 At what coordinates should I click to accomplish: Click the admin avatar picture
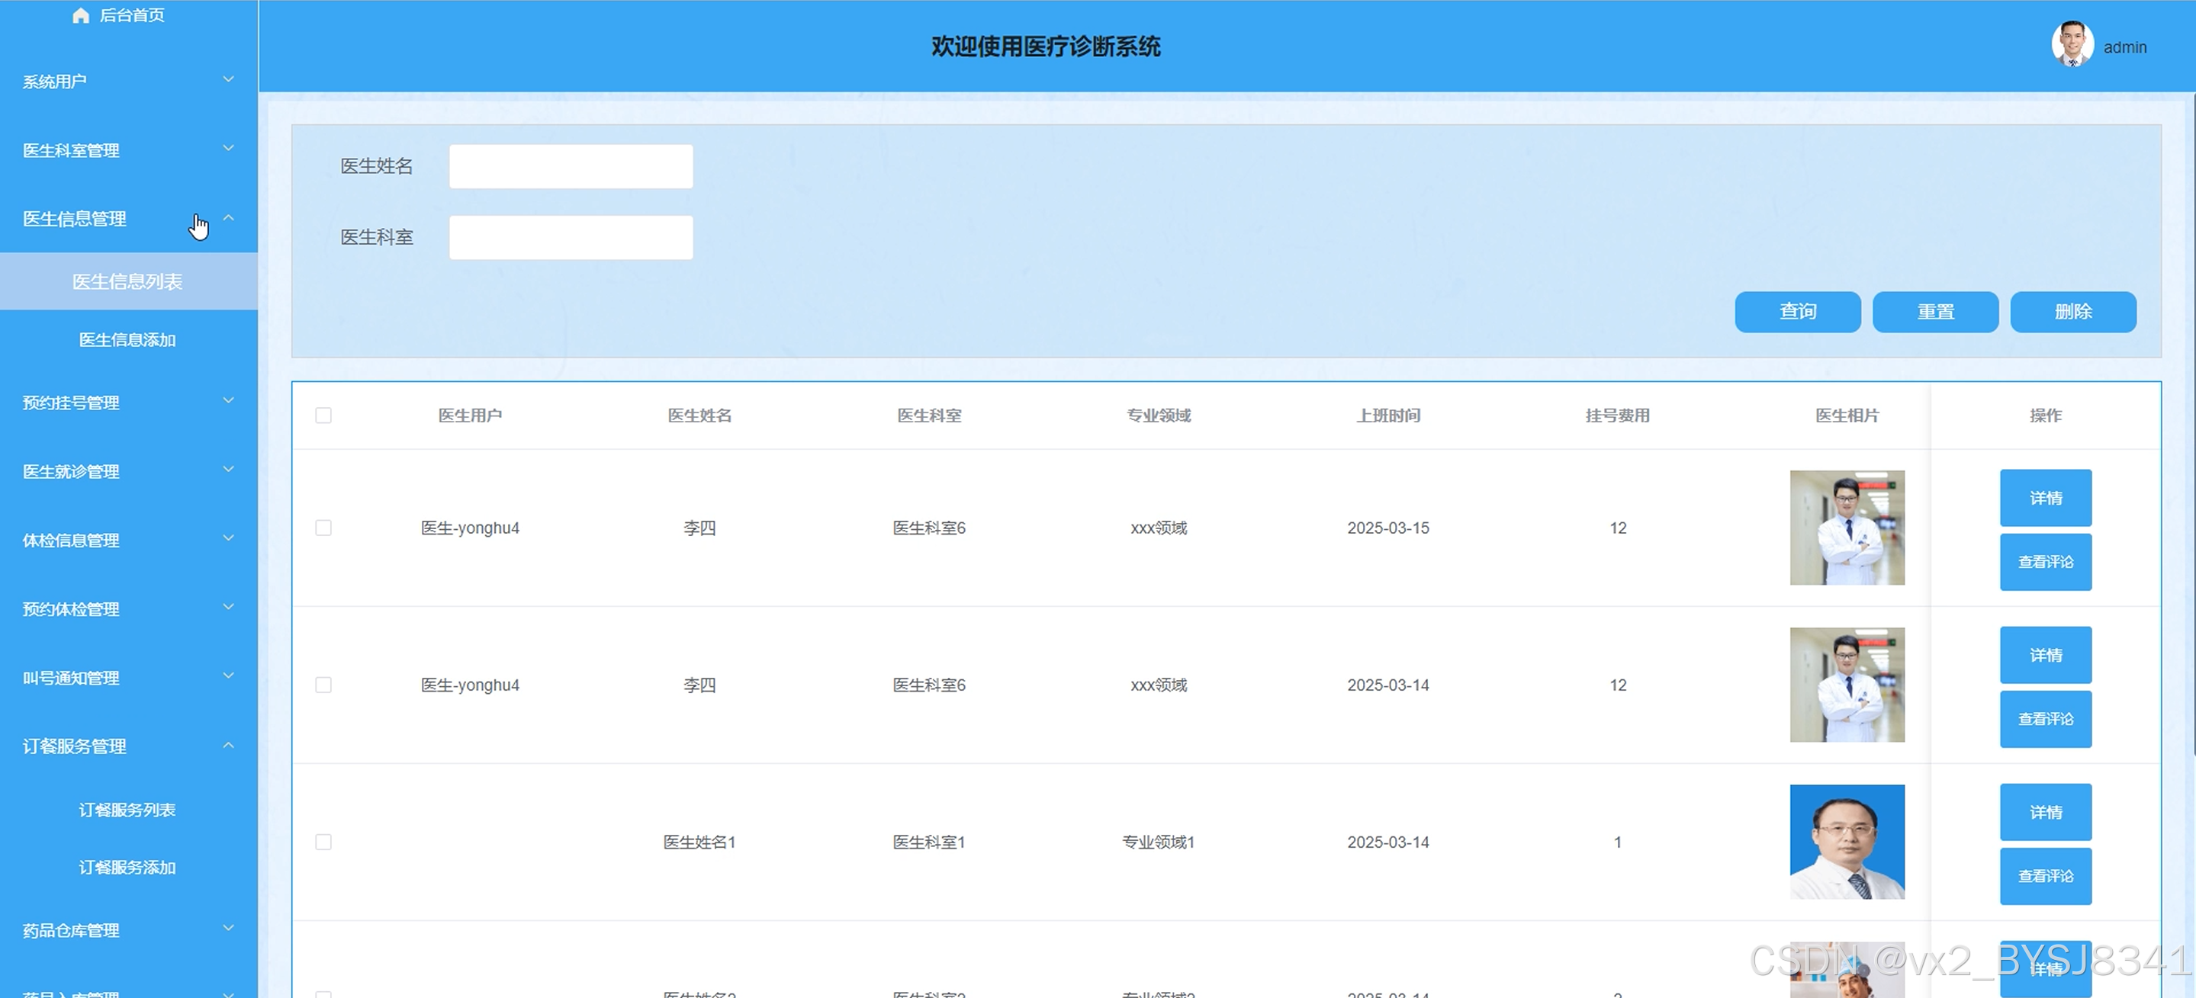tap(2072, 44)
